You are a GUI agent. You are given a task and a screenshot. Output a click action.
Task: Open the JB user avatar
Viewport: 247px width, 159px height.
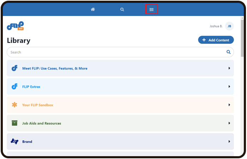[x=229, y=26]
